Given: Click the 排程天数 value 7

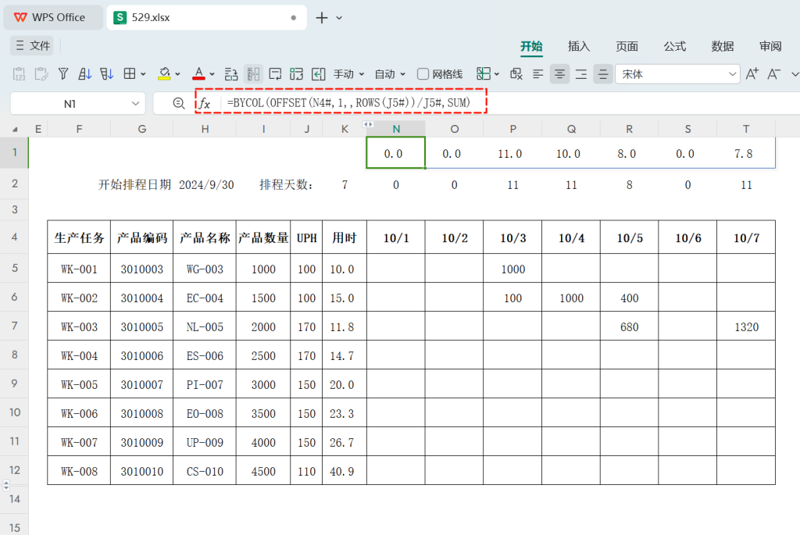Looking at the screenshot, I should coord(345,184).
